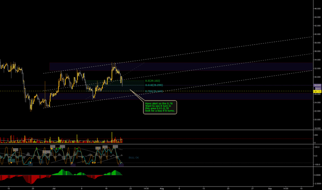Click the Jul label on time axis
The image size is (322, 190).
pos(54,188)
